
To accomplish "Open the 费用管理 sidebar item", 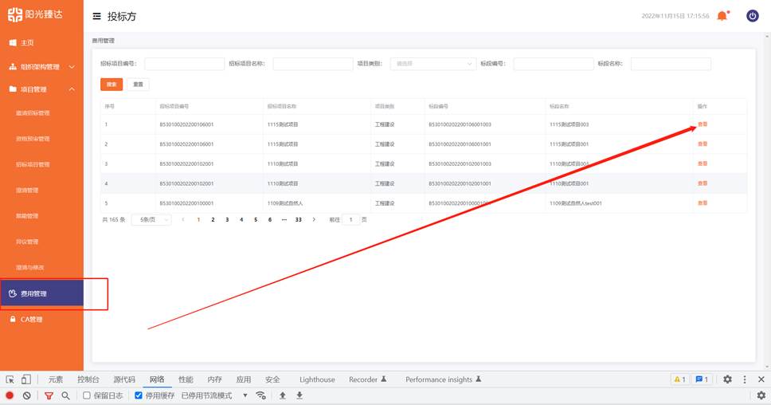I will pyautogui.click(x=41, y=293).
